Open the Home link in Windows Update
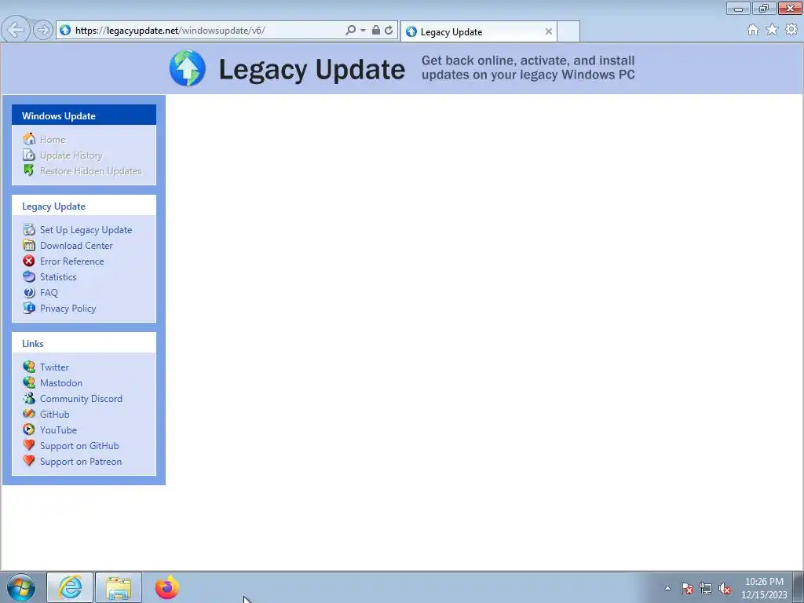804x603 pixels. [53, 140]
